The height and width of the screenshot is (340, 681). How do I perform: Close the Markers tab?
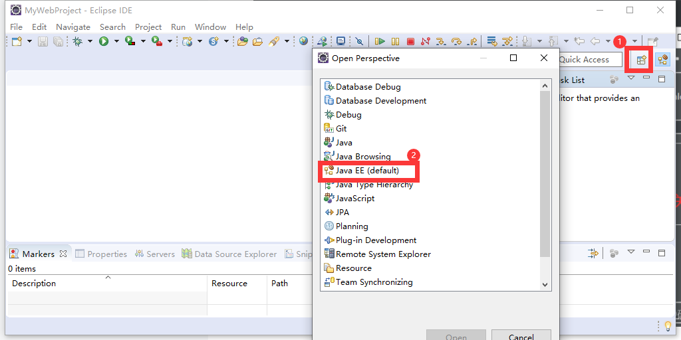click(63, 254)
